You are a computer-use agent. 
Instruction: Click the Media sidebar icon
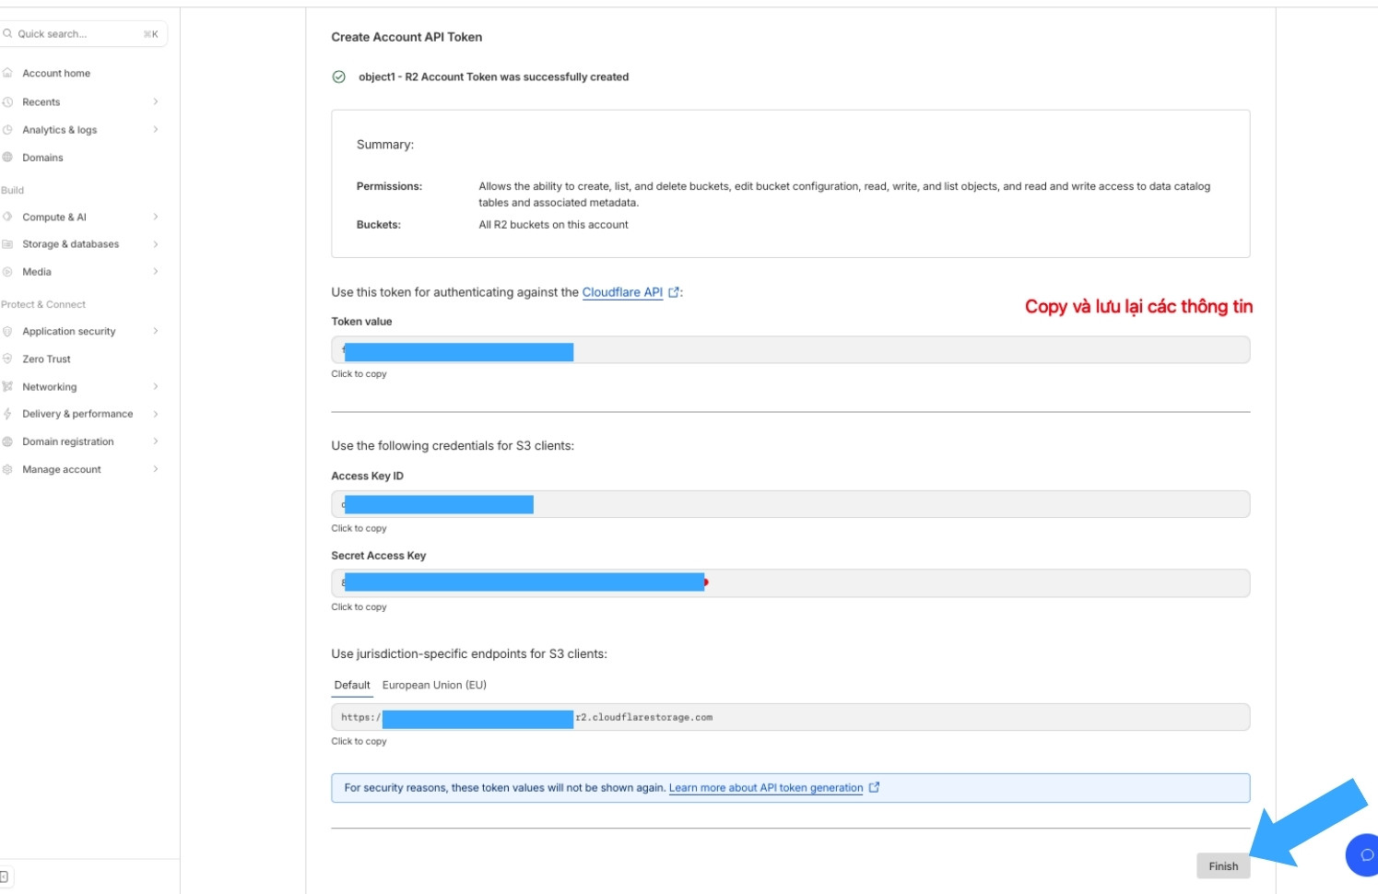click(7, 272)
